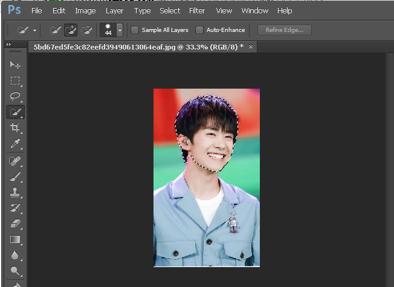Screen dimensions: 394x287
Task: Enable the Sample All Layers checkbox
Action: click(135, 30)
